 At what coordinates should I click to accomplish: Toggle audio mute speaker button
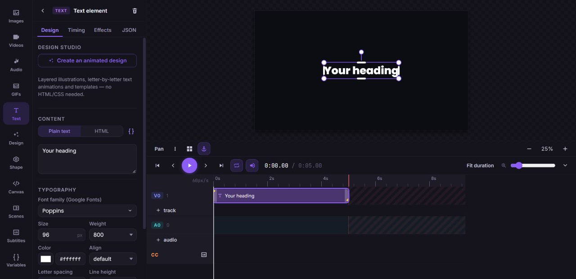[x=252, y=166]
